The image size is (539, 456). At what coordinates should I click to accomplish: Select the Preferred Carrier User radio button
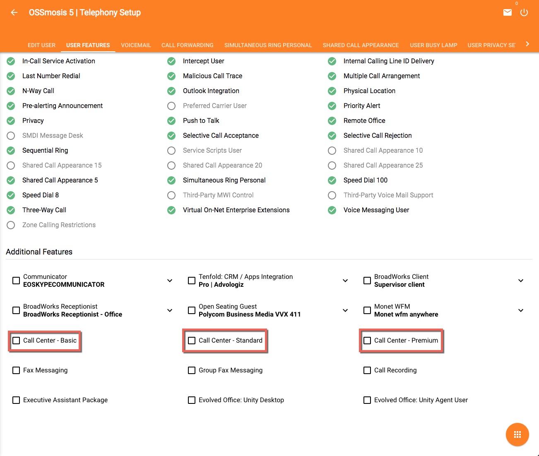click(171, 106)
